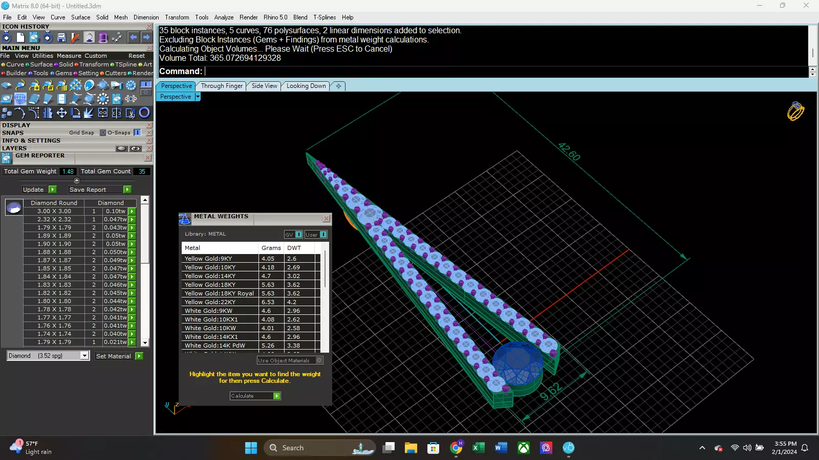The image size is (819, 460).
Task: Expand the 1.90 X 1.90 gem row arrow
Action: [132, 244]
